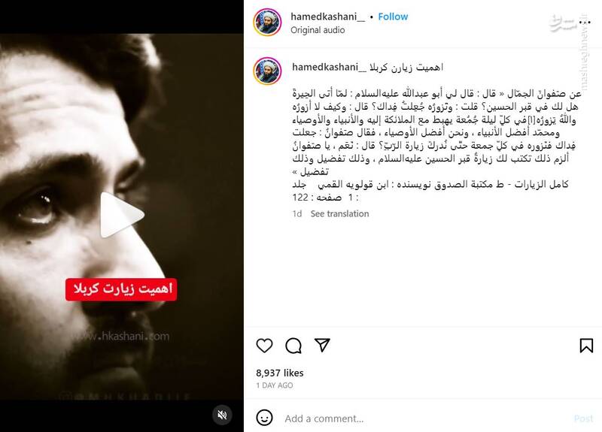View the 8,937 likes list
Screen dimensions: 602x432
tap(279, 373)
